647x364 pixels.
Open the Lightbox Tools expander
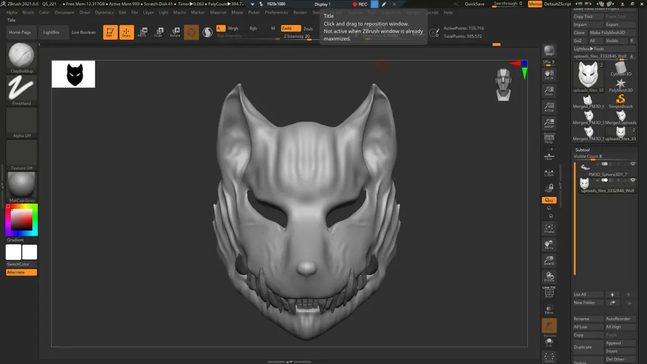[x=589, y=49]
